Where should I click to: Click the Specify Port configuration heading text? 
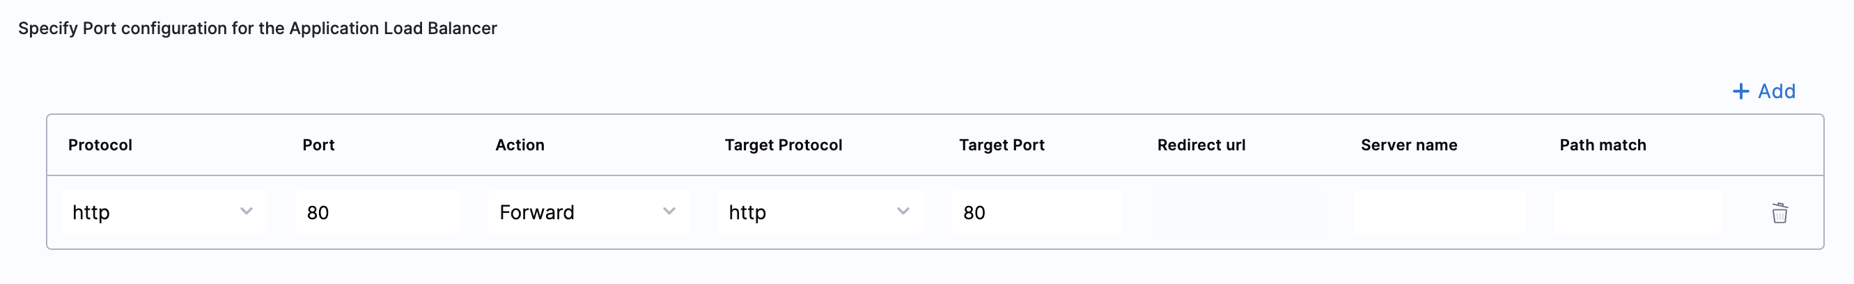(x=257, y=29)
